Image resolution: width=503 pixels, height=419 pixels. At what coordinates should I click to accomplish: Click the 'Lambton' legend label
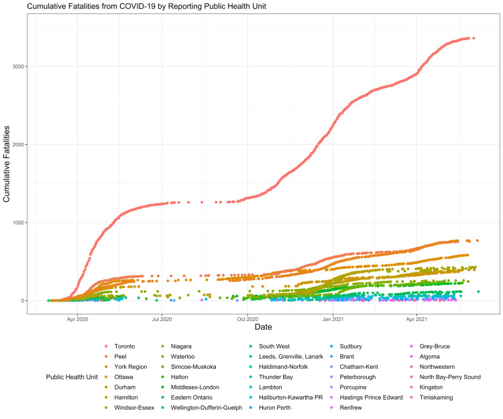coord(270,387)
